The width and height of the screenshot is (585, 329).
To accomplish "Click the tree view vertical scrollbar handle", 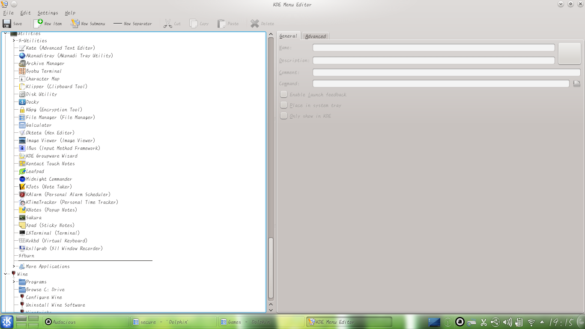I will (271, 269).
